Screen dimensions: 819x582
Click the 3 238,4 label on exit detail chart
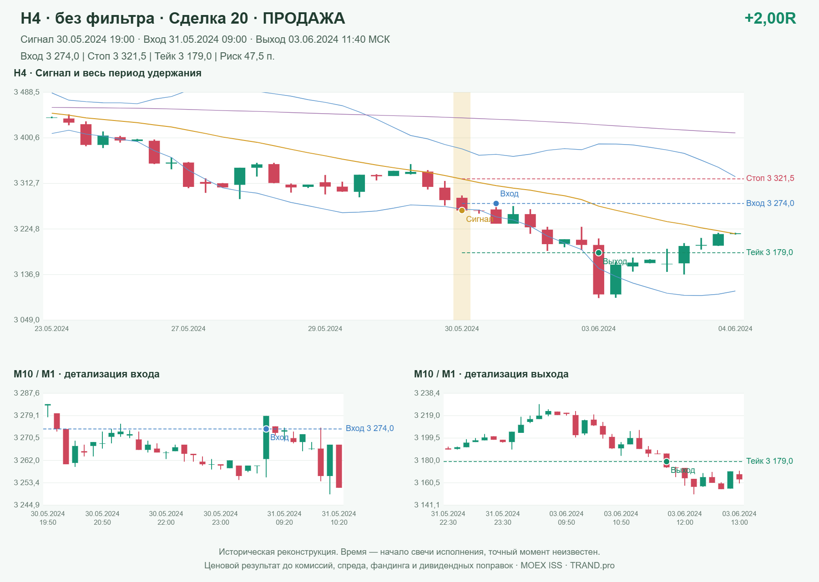coord(427,393)
